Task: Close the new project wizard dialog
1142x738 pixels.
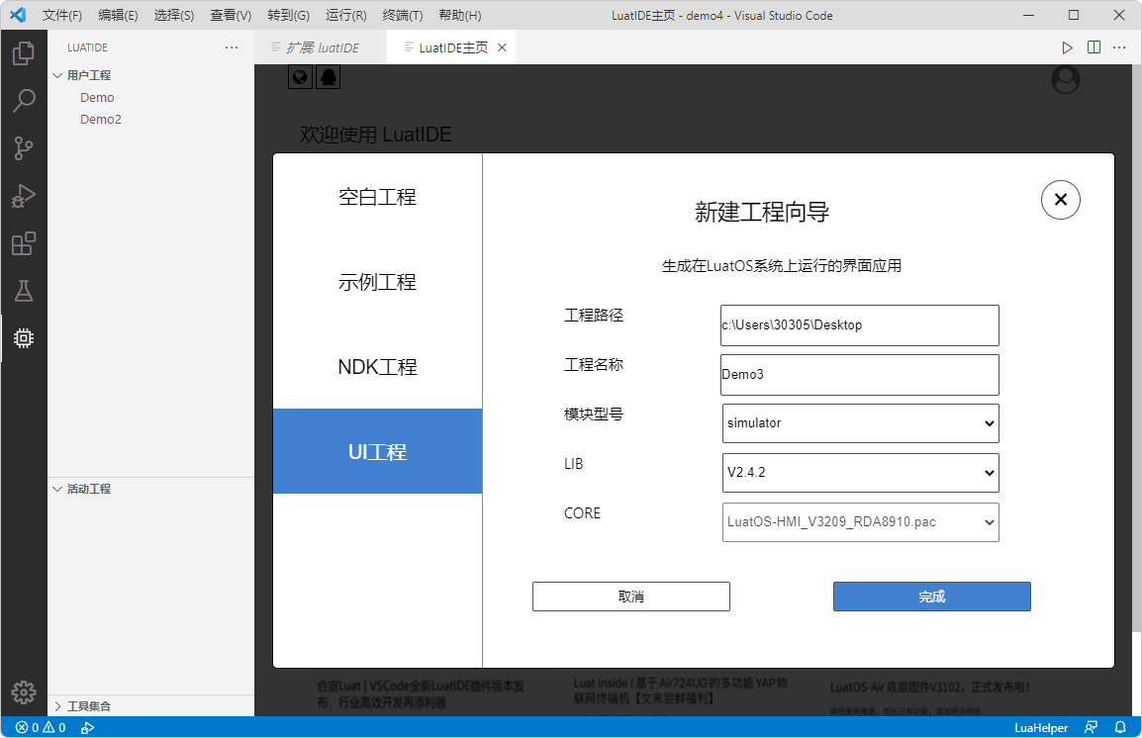Action: coord(1061,200)
